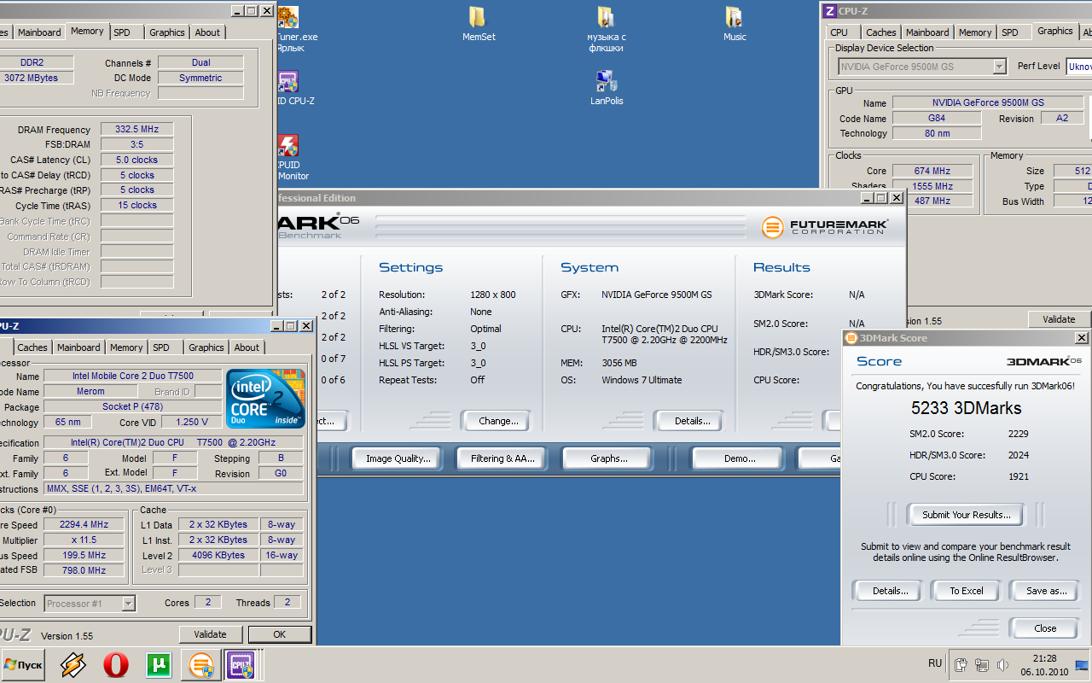Open SPD tab in the CPU-Z Memory window
This screenshot has width=1092, height=683.
click(x=122, y=32)
